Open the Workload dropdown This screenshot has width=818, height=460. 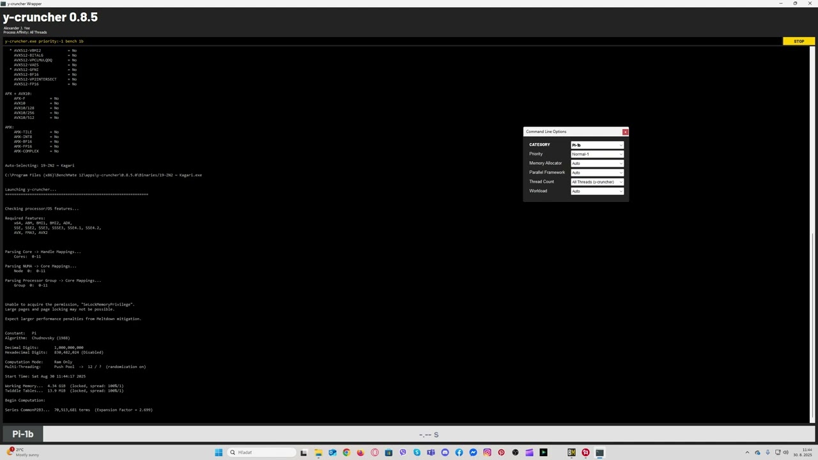(597, 191)
